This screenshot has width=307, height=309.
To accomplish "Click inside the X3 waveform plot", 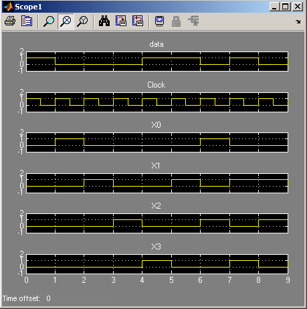I will tap(157, 264).
